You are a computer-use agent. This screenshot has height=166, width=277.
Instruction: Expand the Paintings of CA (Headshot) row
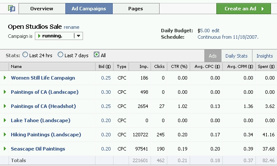(x=5, y=106)
